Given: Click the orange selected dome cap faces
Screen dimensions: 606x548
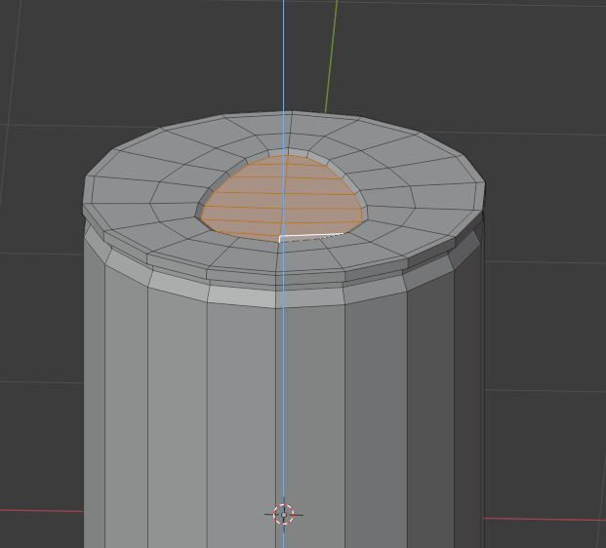Looking at the screenshot, I should (282, 198).
